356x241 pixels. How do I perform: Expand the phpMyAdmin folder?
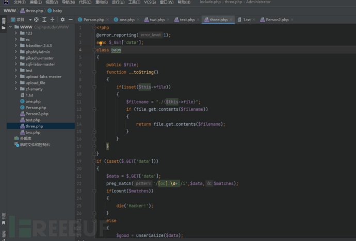click(x=16, y=51)
